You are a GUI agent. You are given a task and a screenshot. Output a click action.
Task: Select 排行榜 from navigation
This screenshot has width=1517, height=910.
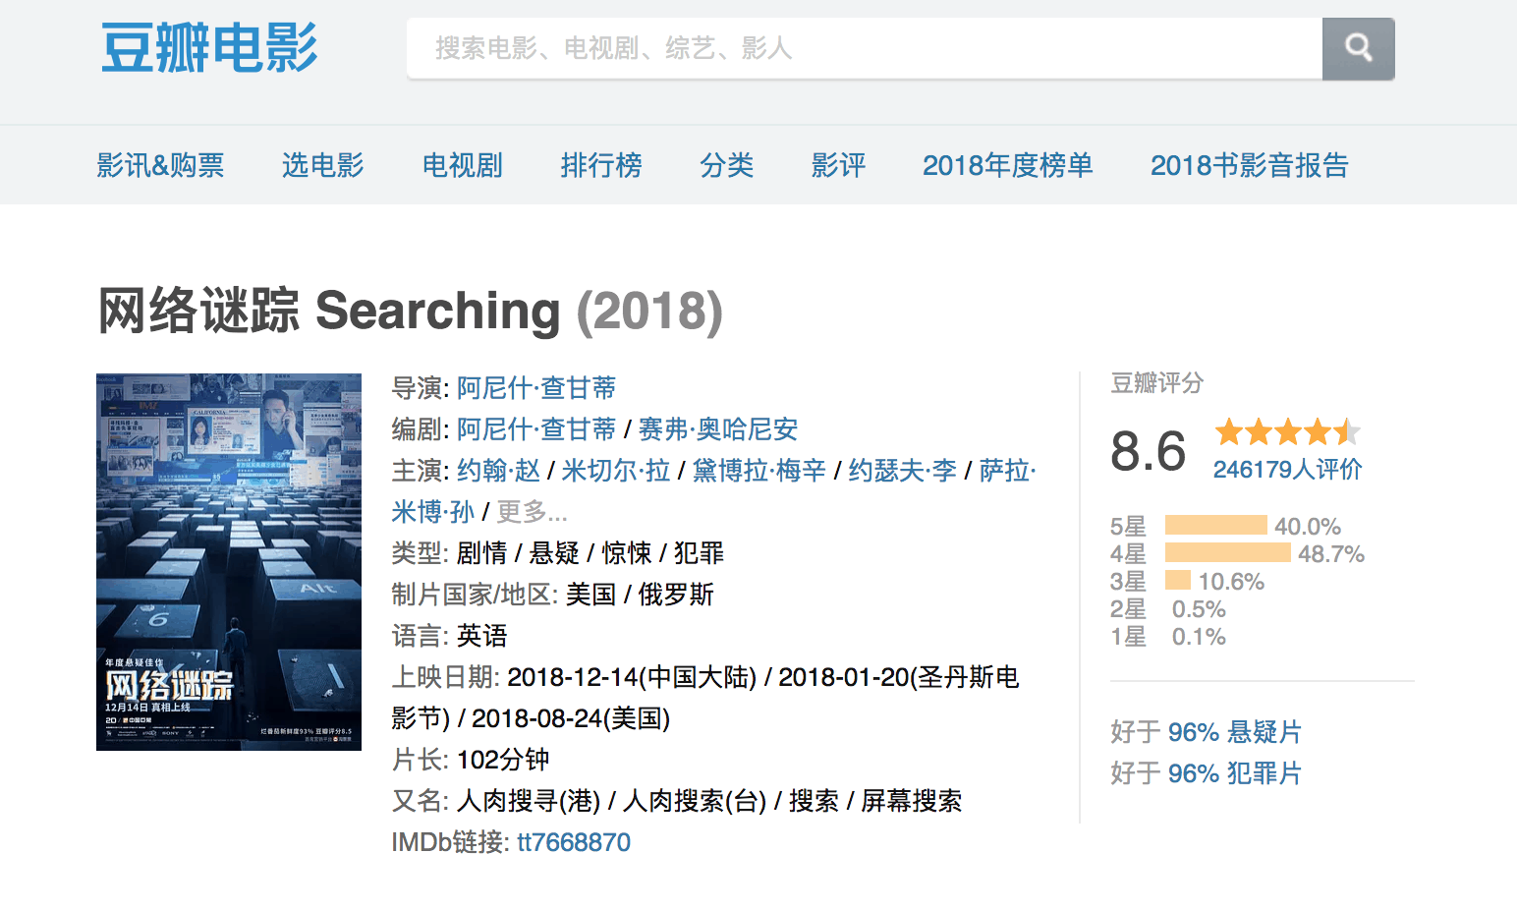coord(601,165)
